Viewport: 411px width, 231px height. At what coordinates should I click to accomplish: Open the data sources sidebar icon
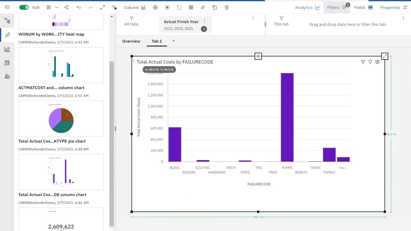point(7,21)
